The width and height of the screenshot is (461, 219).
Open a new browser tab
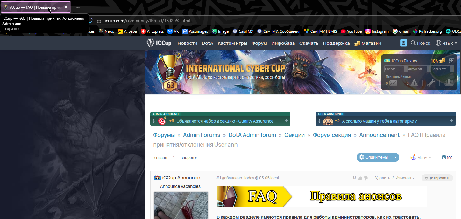(78, 7)
